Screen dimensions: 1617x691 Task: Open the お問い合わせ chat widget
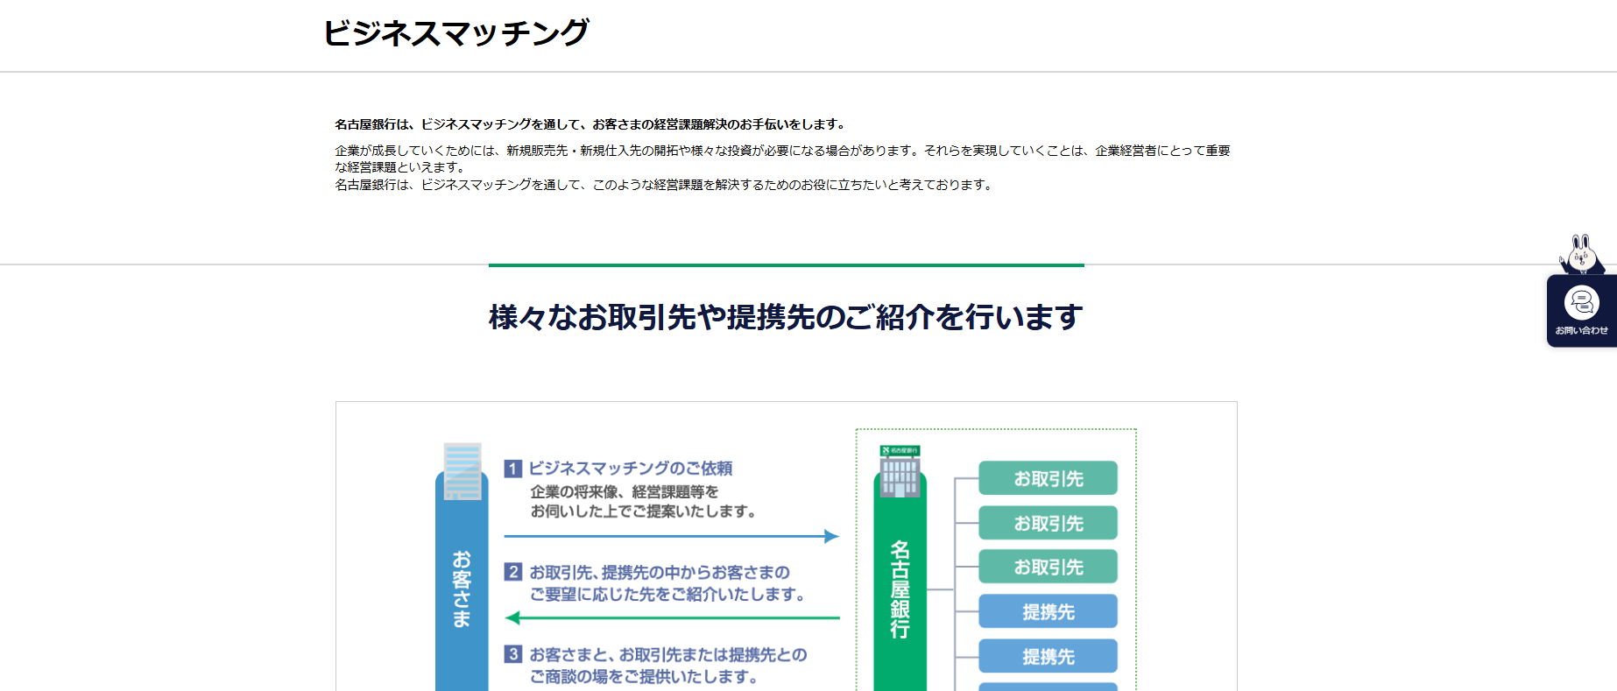pos(1581,310)
